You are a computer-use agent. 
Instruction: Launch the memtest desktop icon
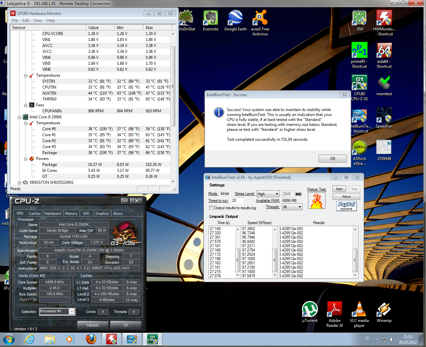coord(384,83)
